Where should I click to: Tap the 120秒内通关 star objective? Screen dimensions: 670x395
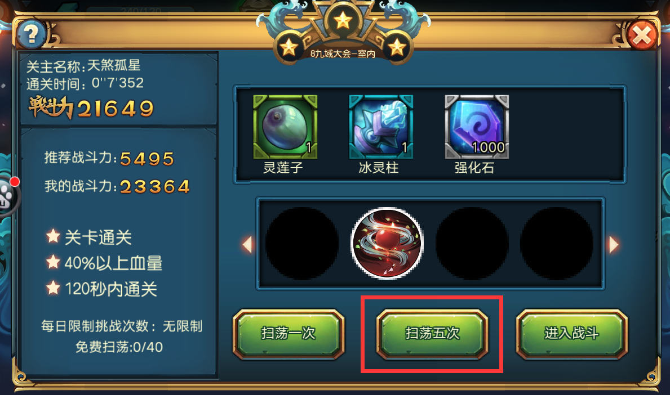tap(101, 289)
